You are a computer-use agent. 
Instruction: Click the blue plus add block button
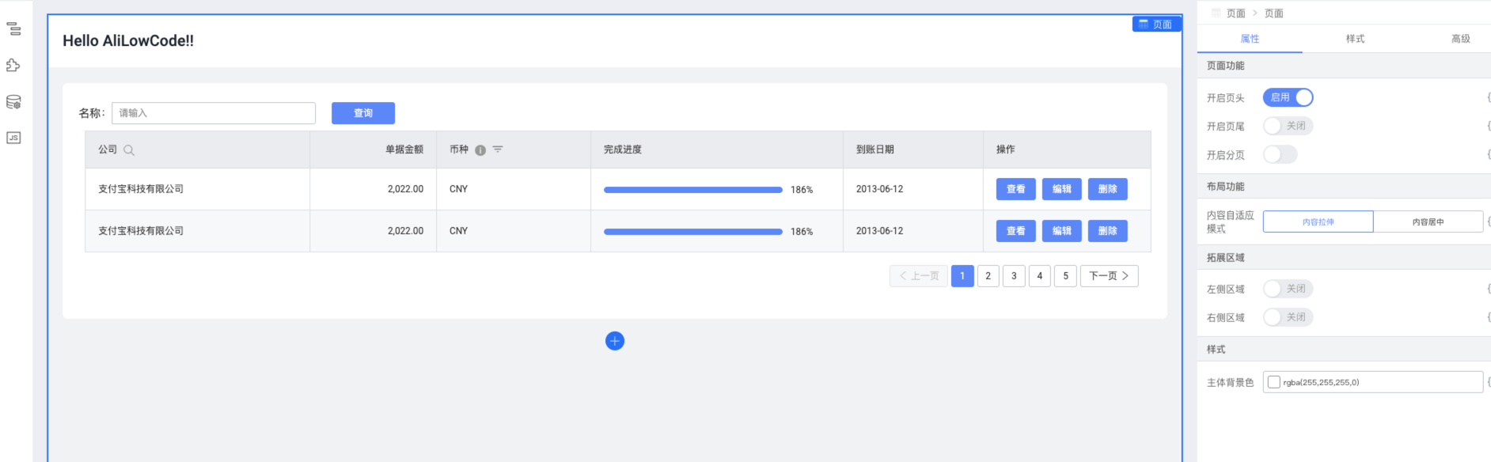click(x=615, y=341)
